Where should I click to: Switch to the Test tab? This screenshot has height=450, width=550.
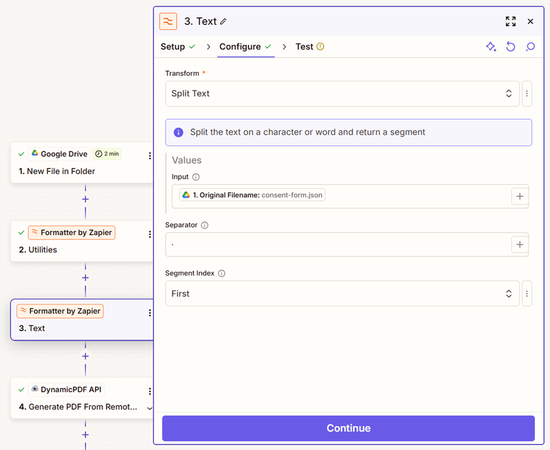click(x=304, y=47)
